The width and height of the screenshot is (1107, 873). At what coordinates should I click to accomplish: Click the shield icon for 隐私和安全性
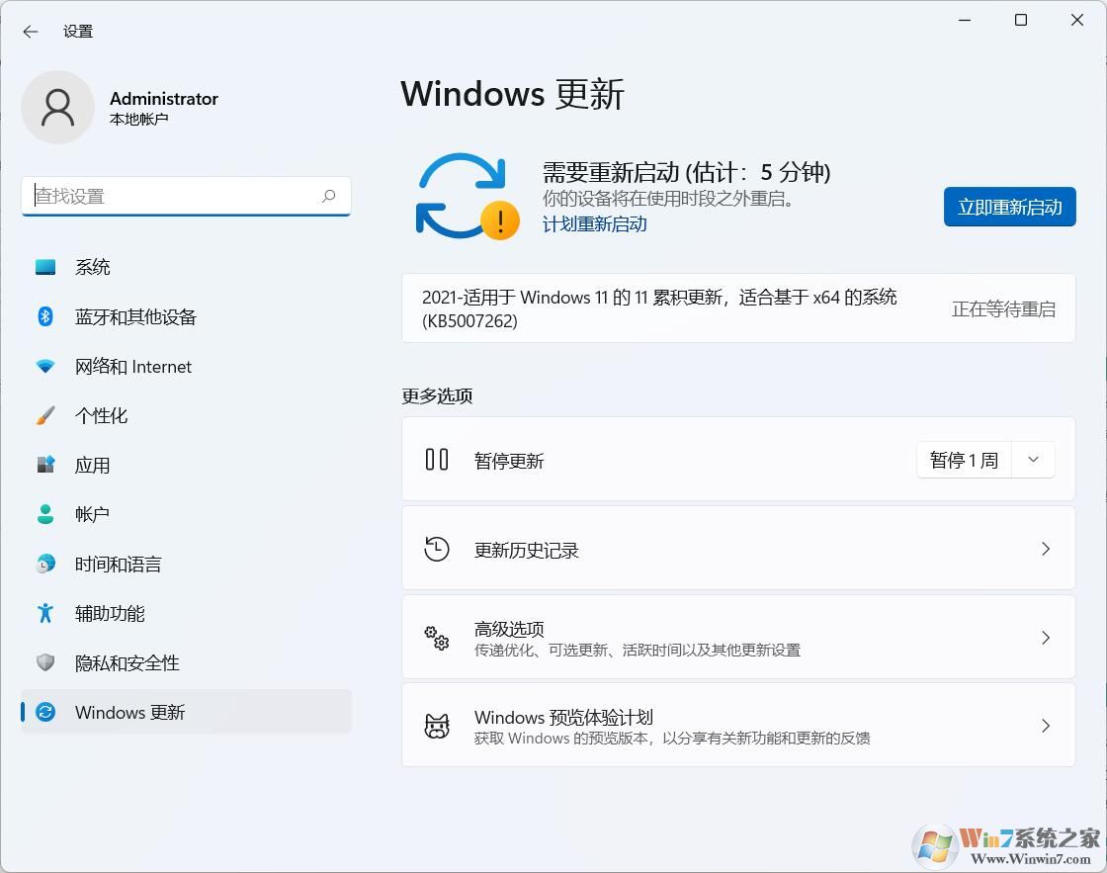point(45,662)
